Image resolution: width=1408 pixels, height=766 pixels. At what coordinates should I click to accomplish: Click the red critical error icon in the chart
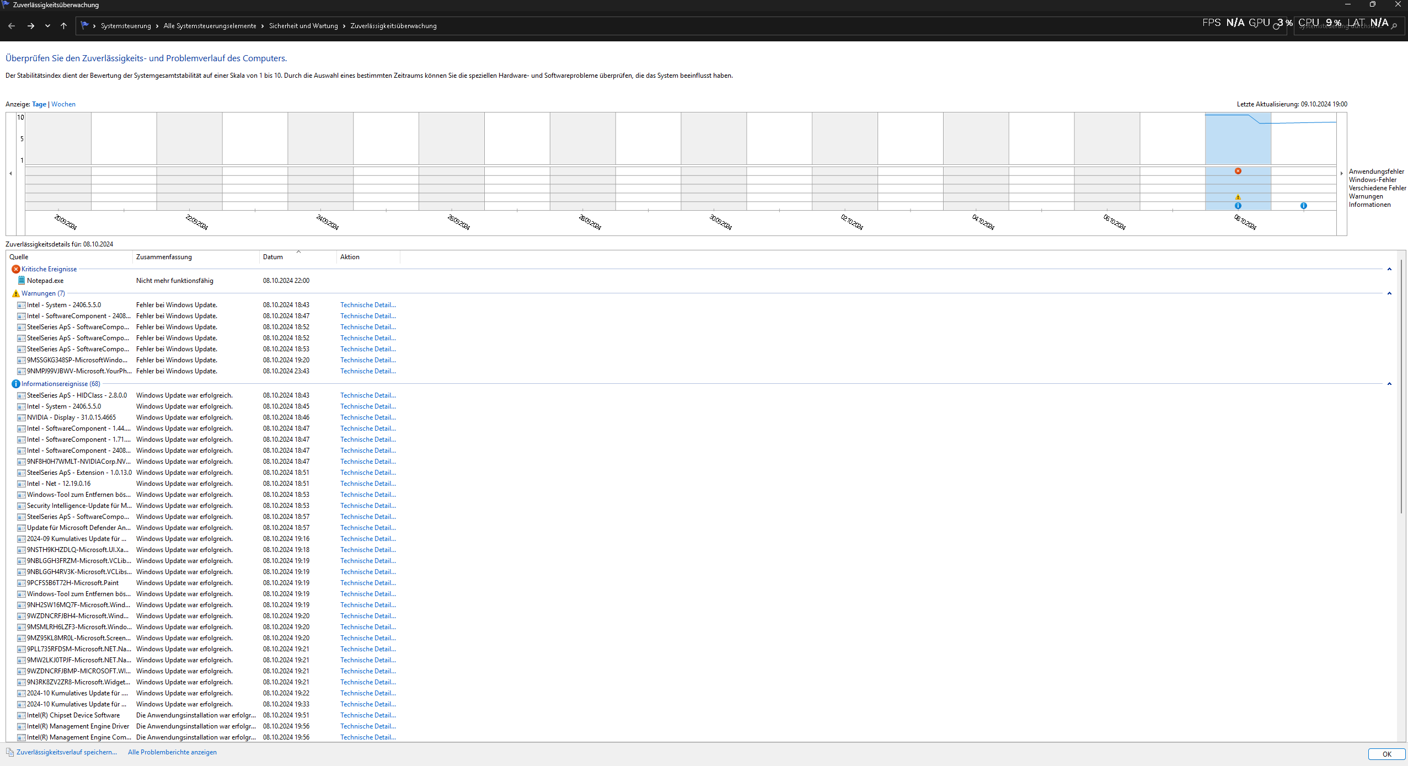[x=1238, y=171]
